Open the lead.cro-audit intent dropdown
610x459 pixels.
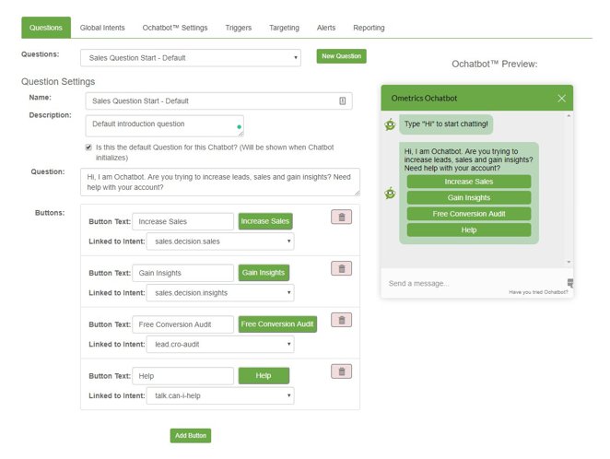220,345
